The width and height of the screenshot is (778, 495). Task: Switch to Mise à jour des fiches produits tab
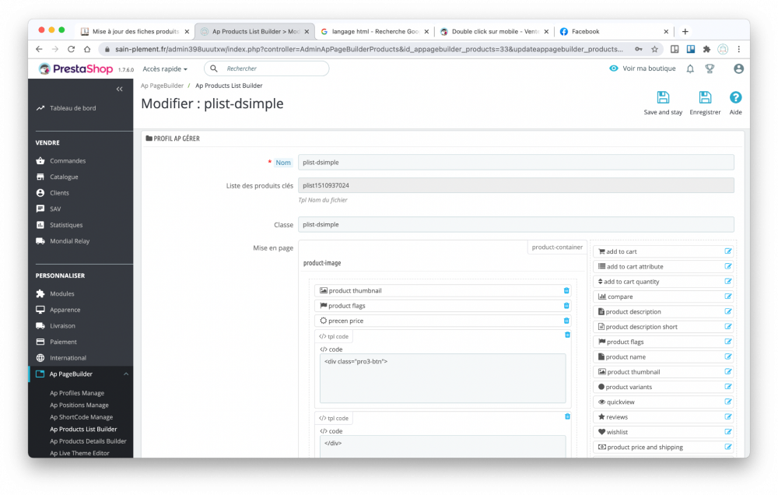pos(135,31)
